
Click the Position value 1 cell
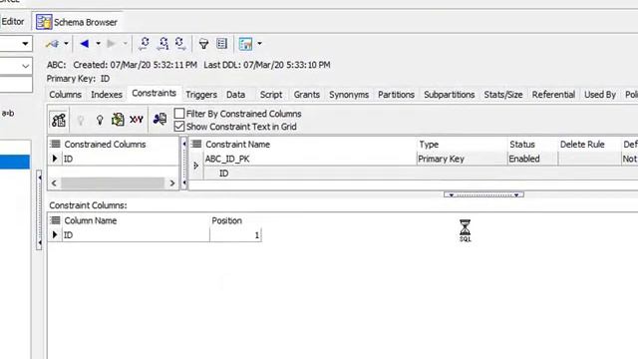[235, 235]
